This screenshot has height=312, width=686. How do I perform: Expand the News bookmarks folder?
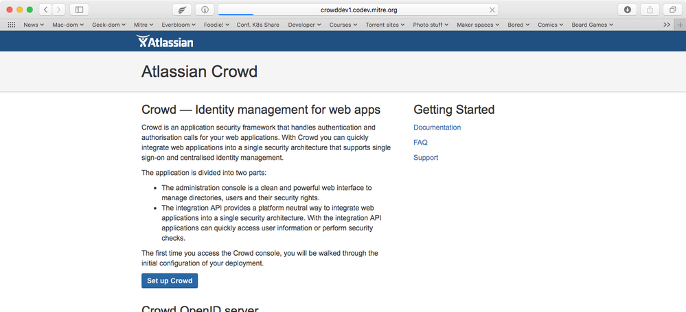[x=34, y=25]
